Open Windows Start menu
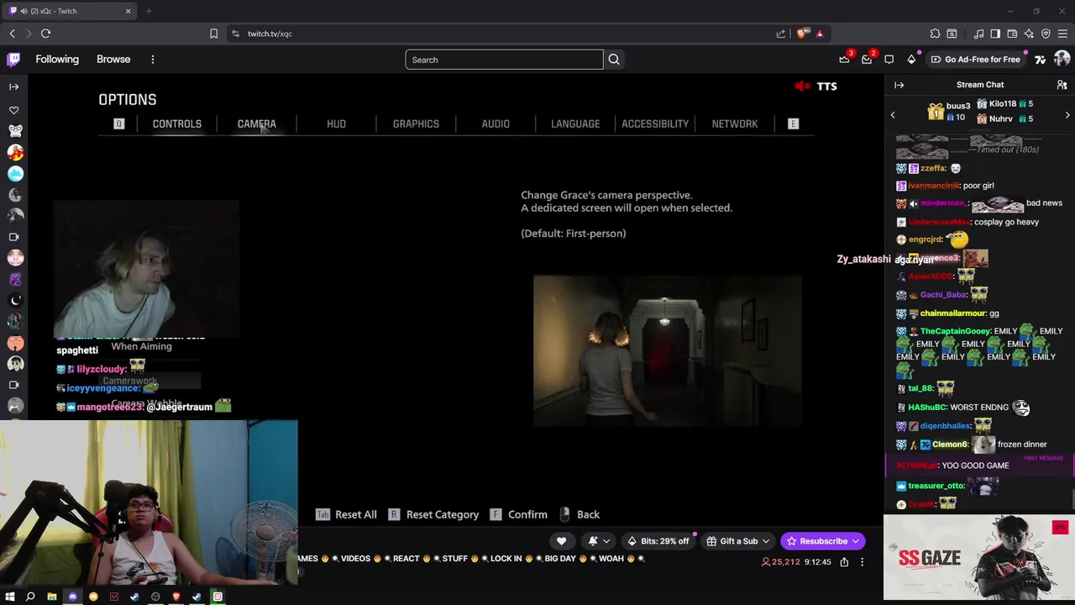This screenshot has width=1075, height=605. [10, 597]
